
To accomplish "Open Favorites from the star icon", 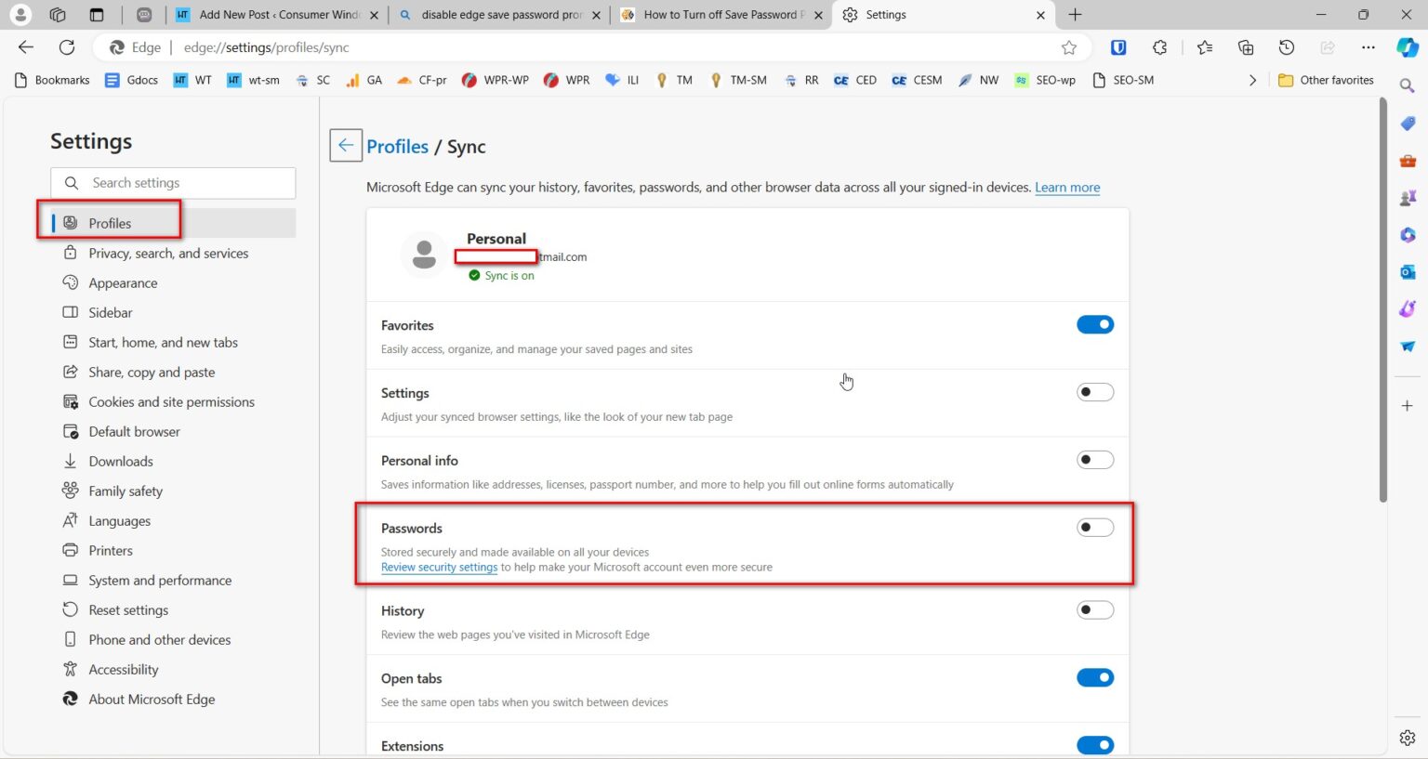I will (1204, 47).
